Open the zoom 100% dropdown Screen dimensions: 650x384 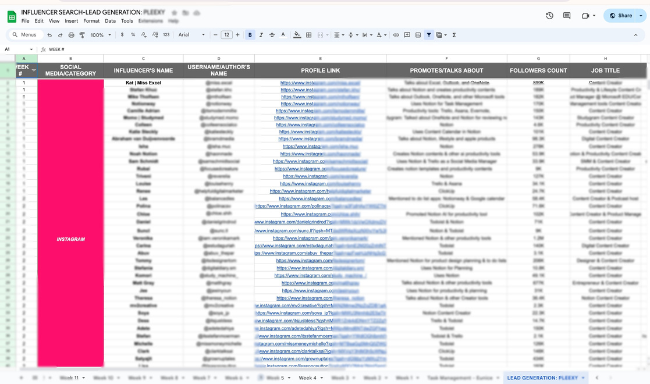(101, 35)
